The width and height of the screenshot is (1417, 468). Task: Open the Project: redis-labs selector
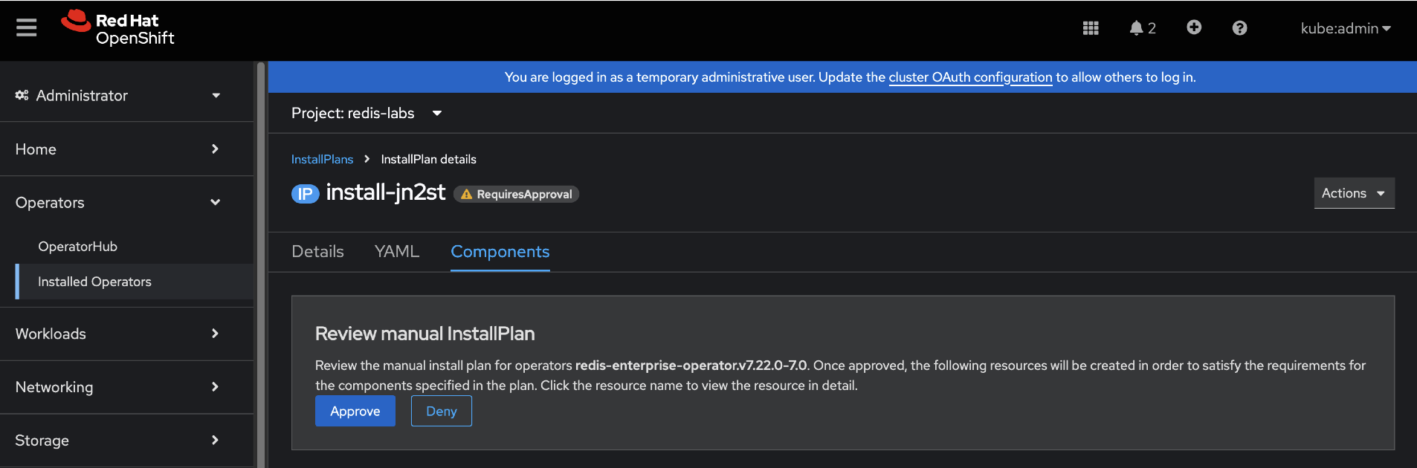pyautogui.click(x=367, y=113)
